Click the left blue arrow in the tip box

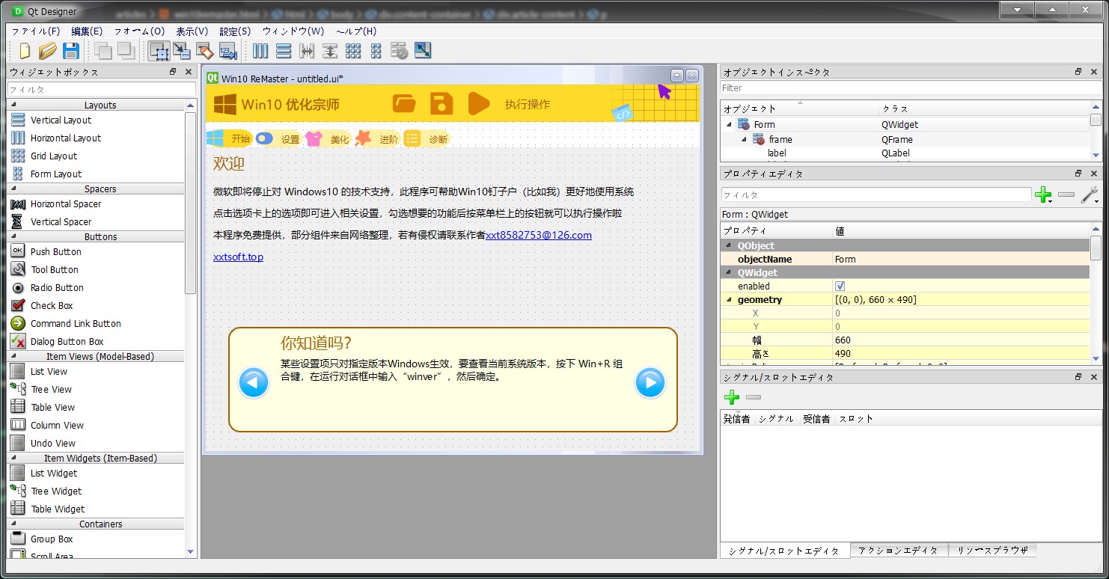coord(253,383)
